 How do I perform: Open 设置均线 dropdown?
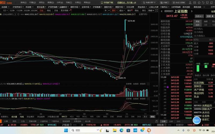tap(144, 14)
